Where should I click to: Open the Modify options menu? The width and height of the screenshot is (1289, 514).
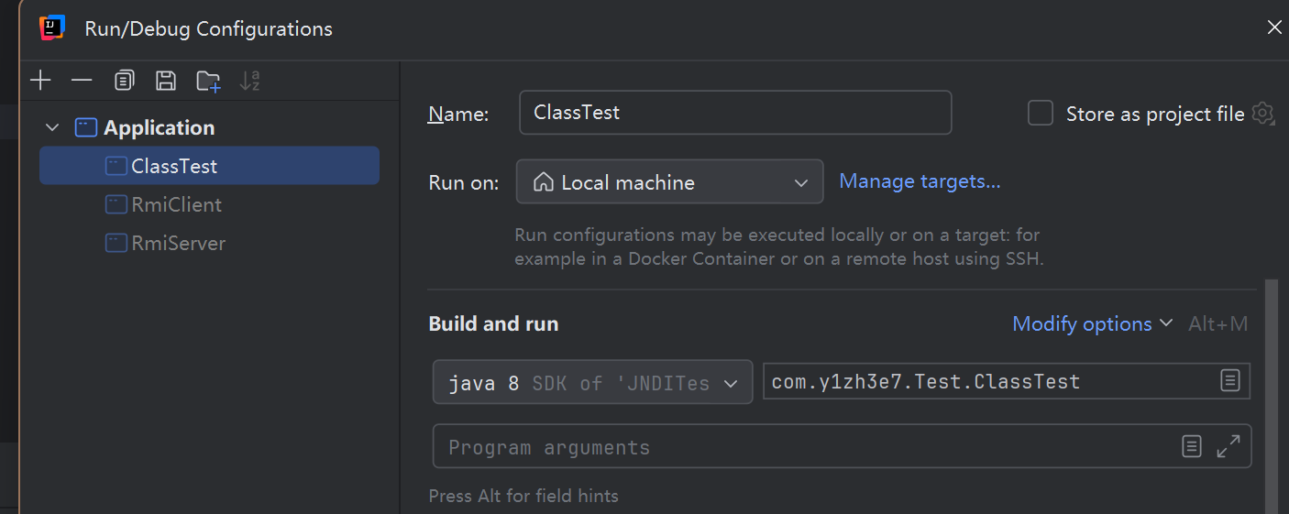pos(1092,323)
